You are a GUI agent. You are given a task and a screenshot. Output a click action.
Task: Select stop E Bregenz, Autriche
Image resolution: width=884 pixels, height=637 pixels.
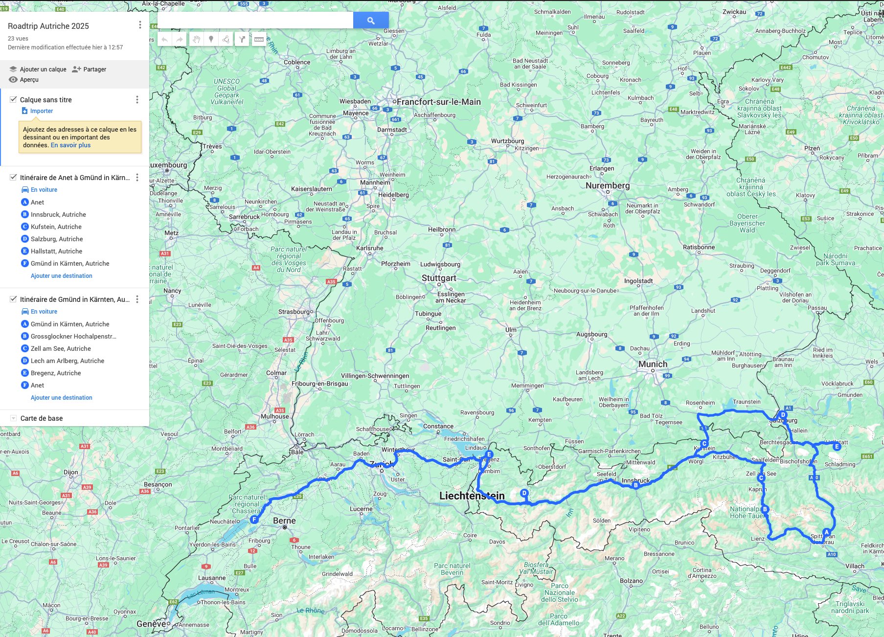point(51,373)
